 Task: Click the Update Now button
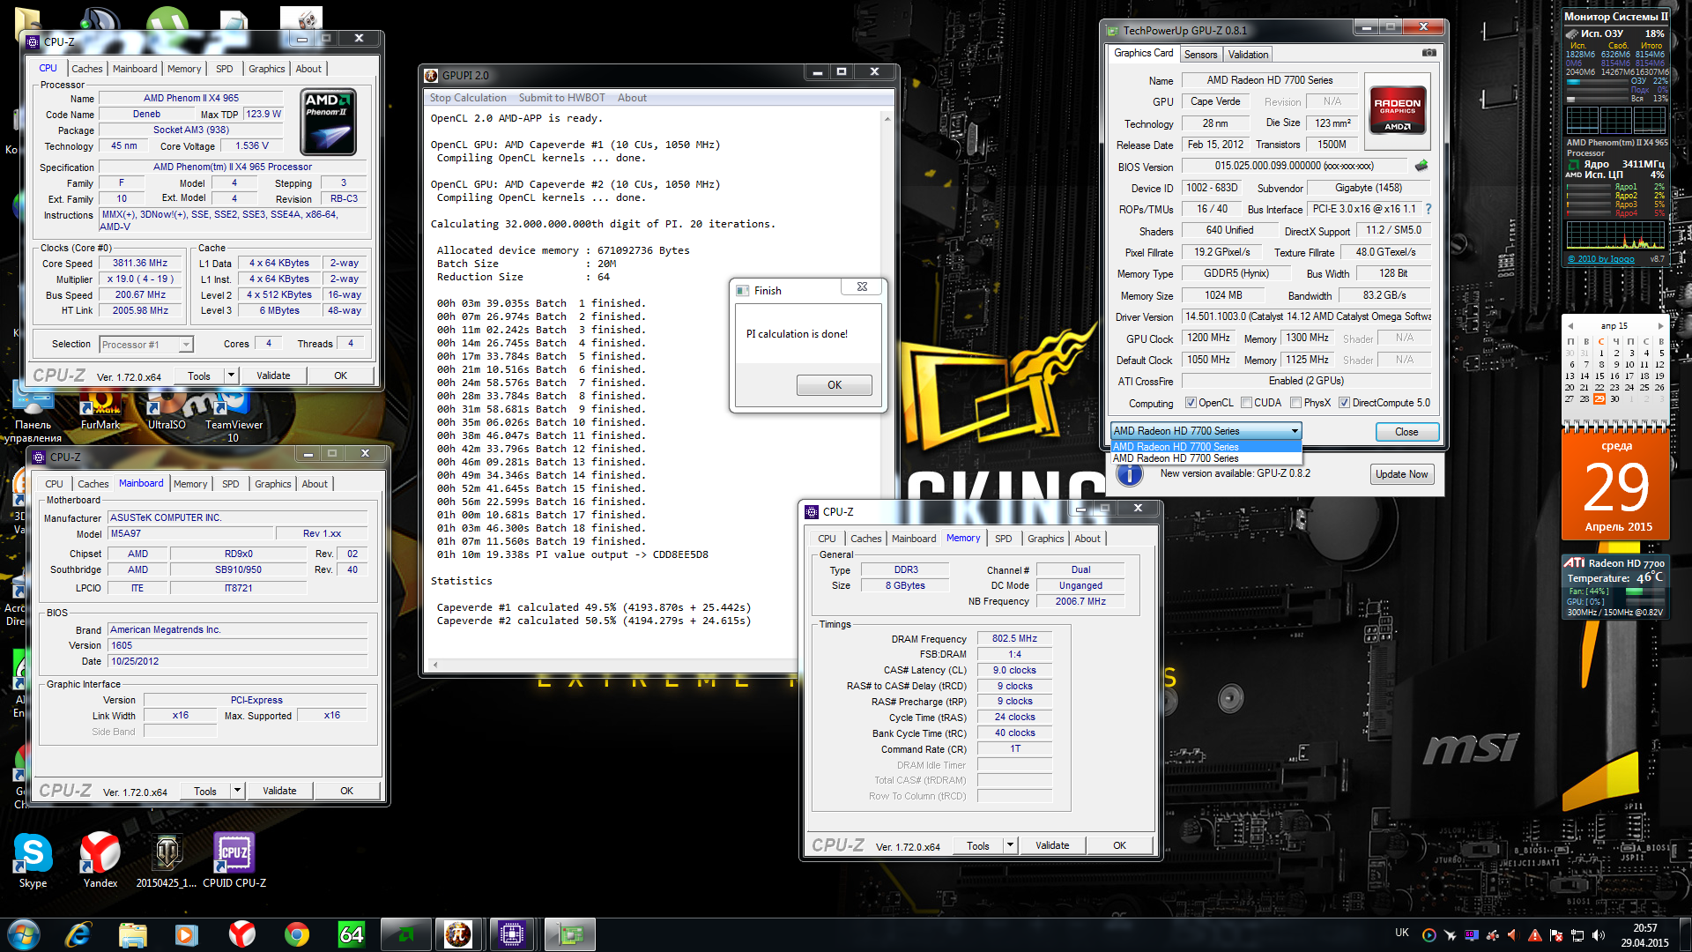[x=1401, y=474]
